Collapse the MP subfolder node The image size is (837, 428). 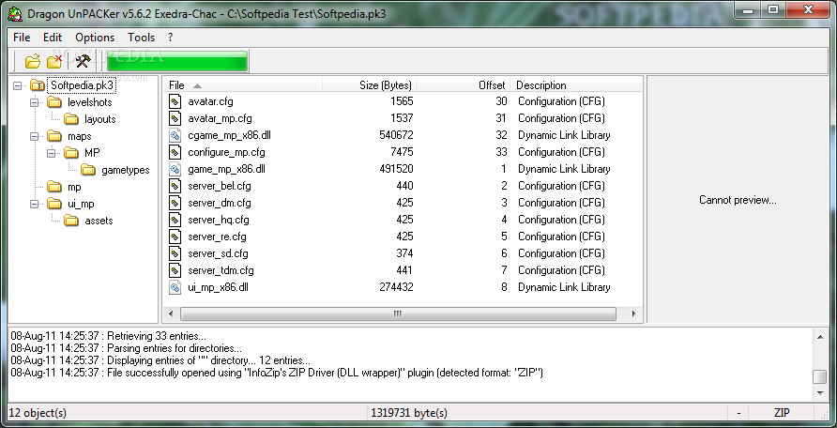click(52, 153)
